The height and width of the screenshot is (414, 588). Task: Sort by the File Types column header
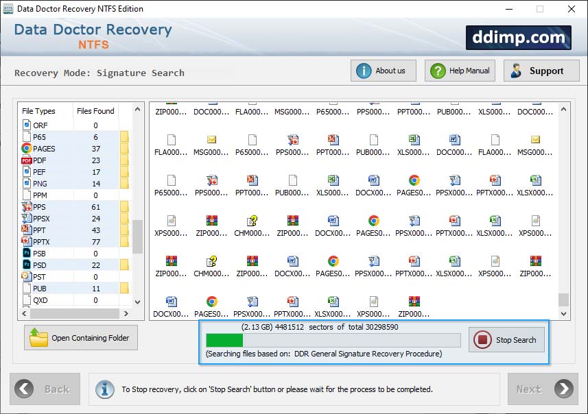[39, 111]
